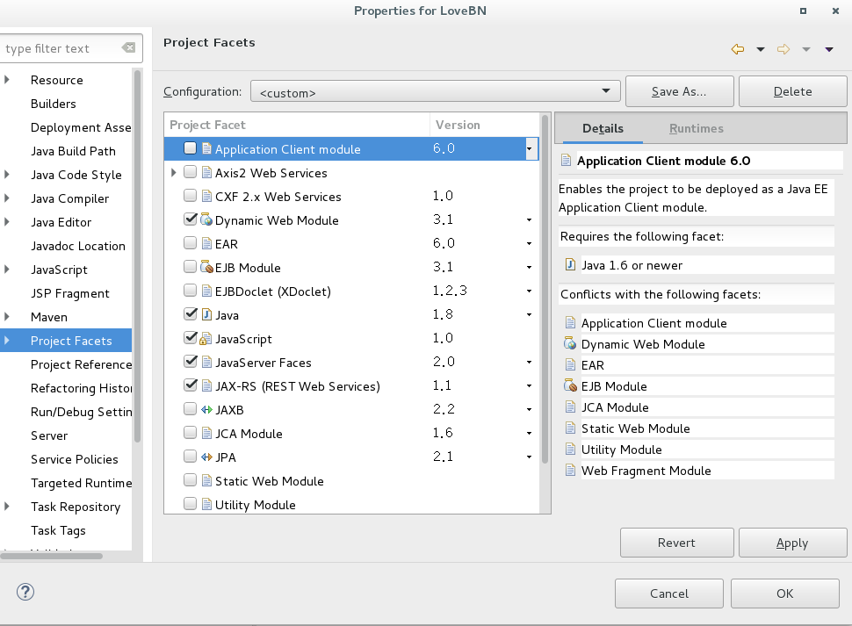
Task: Switch to the Runtimes tab
Action: click(696, 128)
